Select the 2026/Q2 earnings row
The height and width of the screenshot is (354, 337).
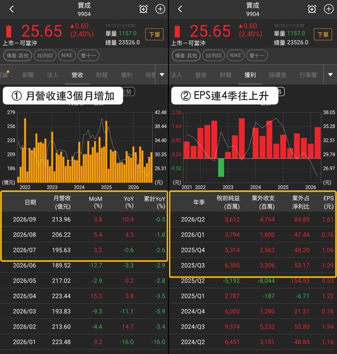(253, 219)
